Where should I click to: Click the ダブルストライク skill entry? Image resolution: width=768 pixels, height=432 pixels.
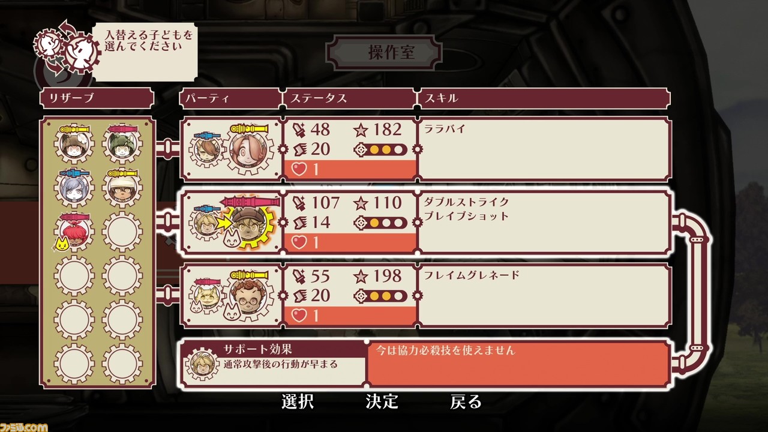point(466,202)
